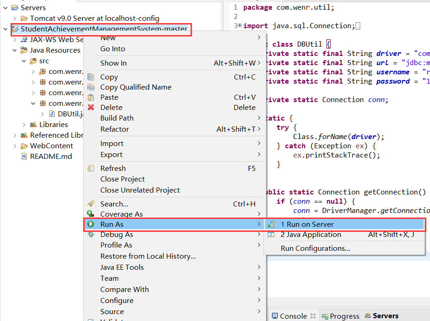This screenshot has width=430, height=321.
Task: Click the Paste clipboard icon
Action: [x=91, y=97]
